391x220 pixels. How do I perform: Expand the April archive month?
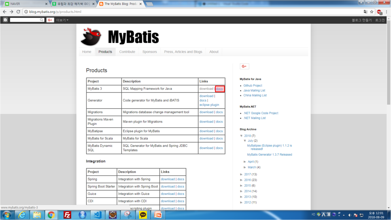(245, 162)
